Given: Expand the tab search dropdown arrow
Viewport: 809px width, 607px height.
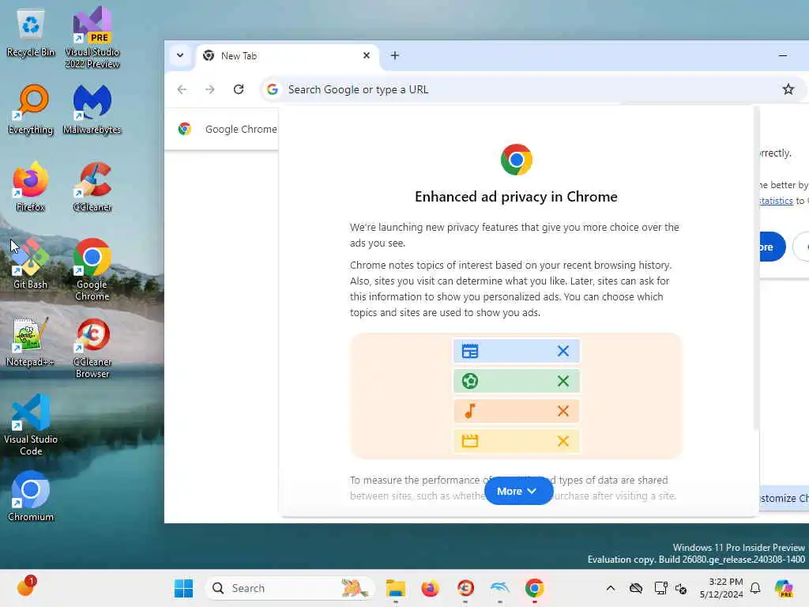Looking at the screenshot, I should pos(180,55).
